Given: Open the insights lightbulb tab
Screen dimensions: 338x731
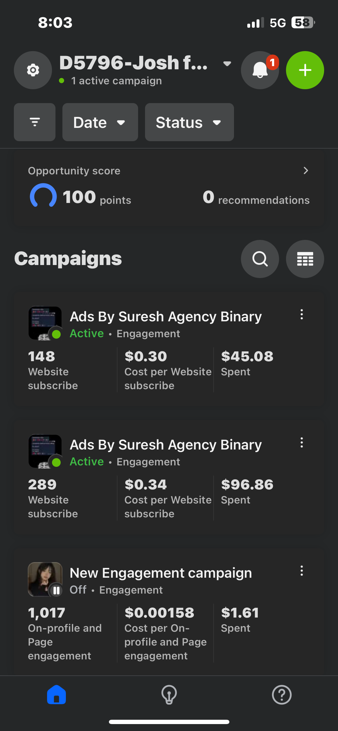Looking at the screenshot, I should point(169,695).
